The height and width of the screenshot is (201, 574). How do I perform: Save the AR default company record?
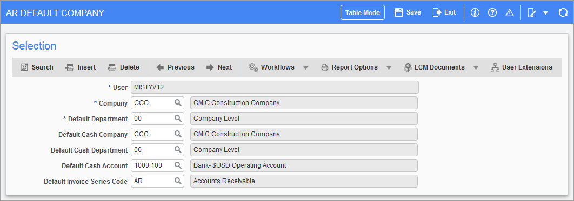pyautogui.click(x=408, y=12)
